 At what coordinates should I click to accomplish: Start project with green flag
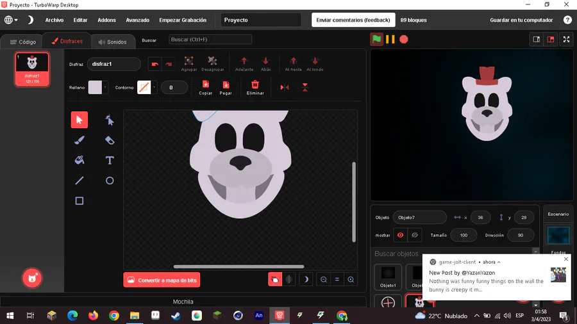click(376, 39)
